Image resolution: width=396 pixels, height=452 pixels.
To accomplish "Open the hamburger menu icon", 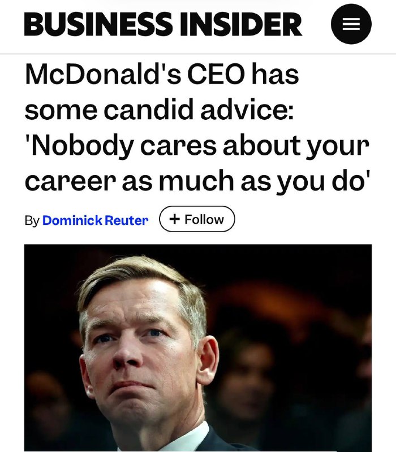I will pos(351,25).
